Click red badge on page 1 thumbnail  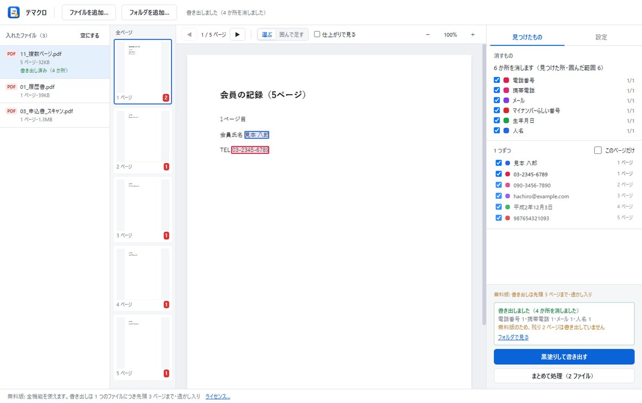pyautogui.click(x=166, y=98)
